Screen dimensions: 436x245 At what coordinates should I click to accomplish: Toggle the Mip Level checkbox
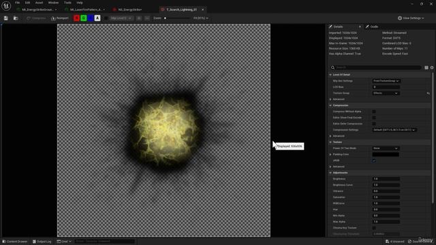point(106,18)
